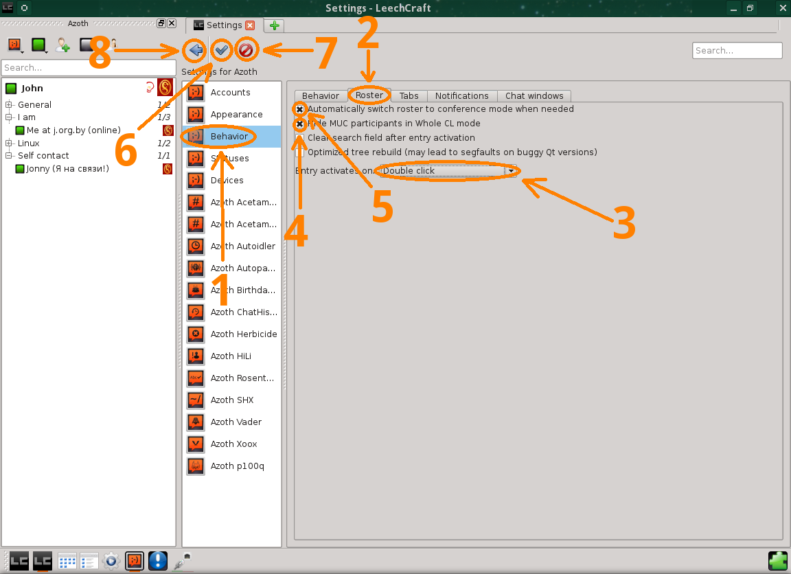Screen dimensions: 791x574
Task: Switch to the Notifications tab
Action: click(x=462, y=96)
